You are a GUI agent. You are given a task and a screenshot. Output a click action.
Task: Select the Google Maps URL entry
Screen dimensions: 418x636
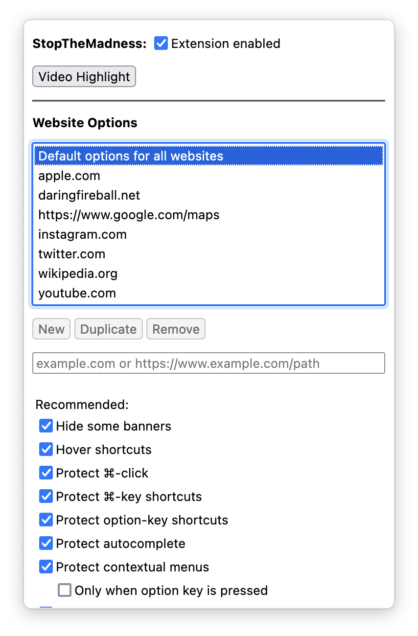tap(129, 215)
